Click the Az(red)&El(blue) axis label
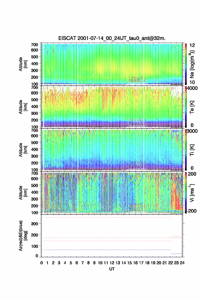The width and height of the screenshot is (200, 300). click(x=23, y=236)
